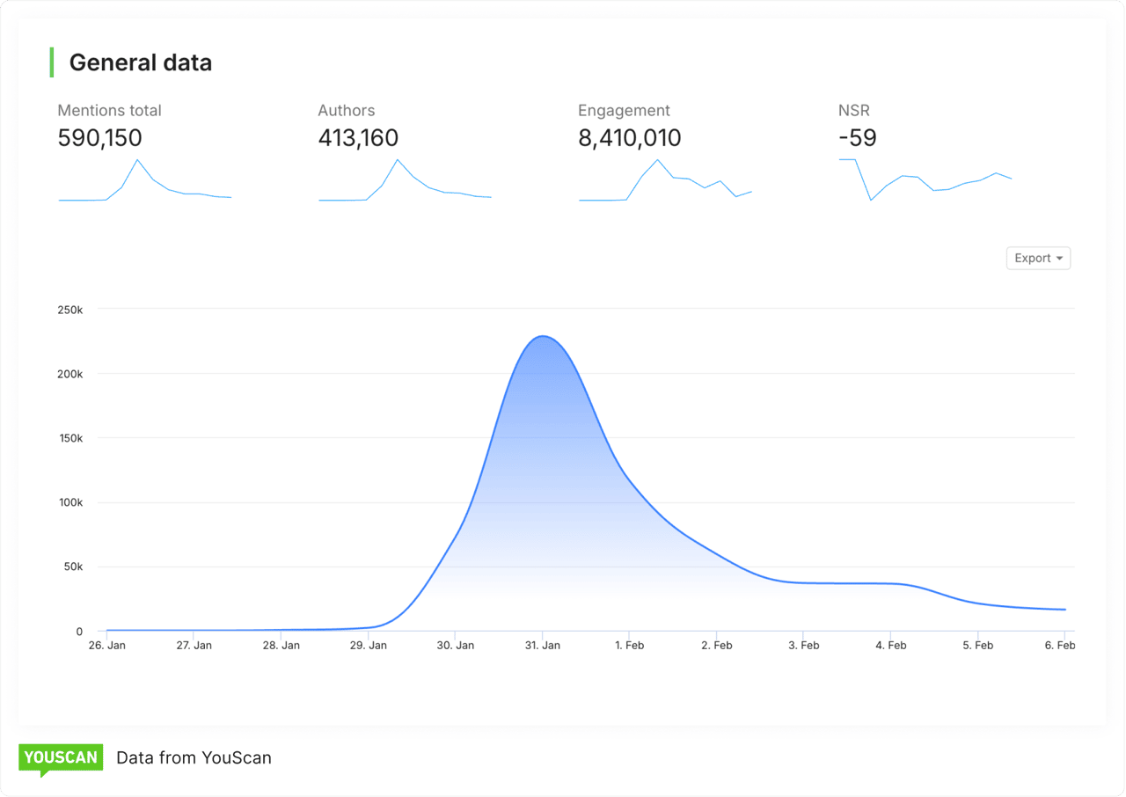Click the Engagement sparkline chart
1126x797 pixels.
click(665, 181)
